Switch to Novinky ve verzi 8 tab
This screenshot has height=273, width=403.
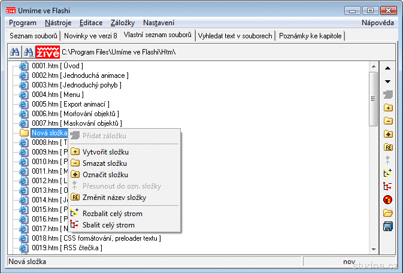click(x=90, y=36)
